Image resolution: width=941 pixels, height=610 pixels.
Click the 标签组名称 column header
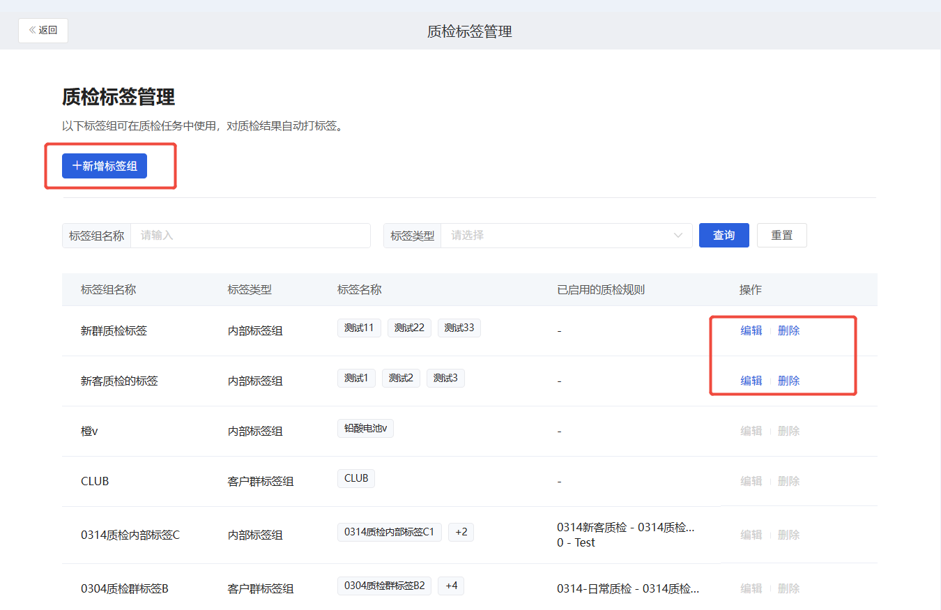point(108,289)
